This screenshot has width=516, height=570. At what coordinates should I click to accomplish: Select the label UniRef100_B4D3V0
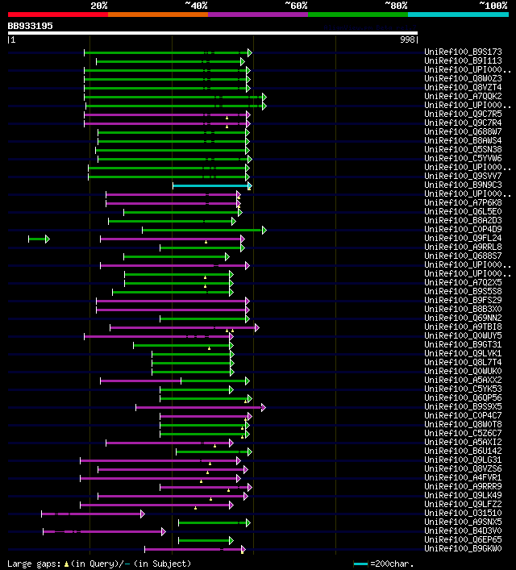(463, 530)
